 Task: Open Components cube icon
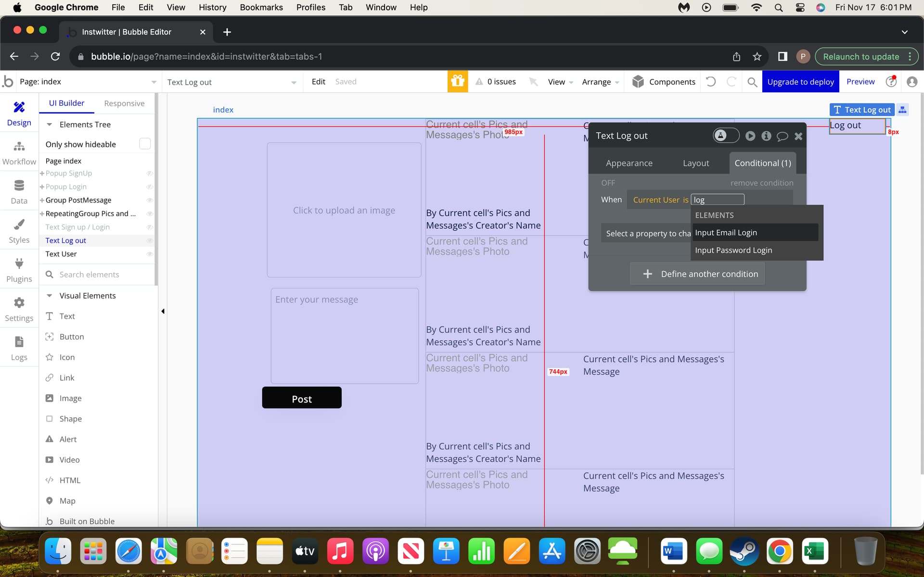[x=638, y=82]
